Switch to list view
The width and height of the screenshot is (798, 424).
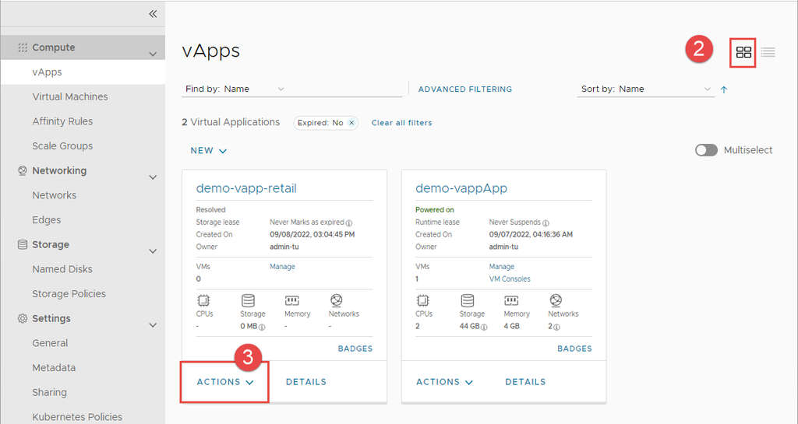[768, 52]
